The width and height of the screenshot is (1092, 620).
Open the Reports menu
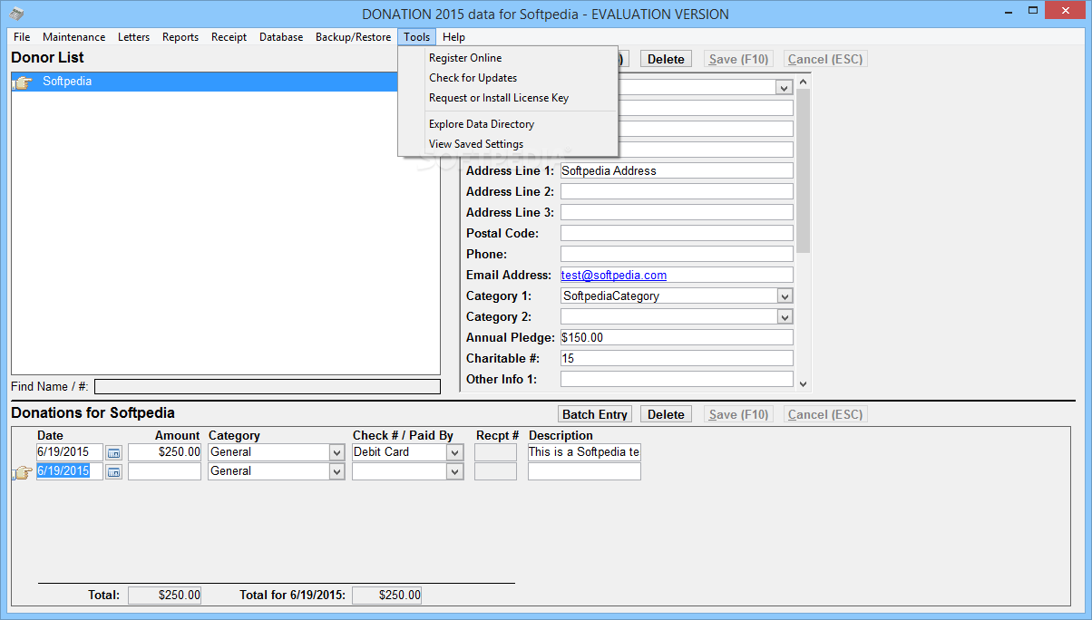point(180,37)
